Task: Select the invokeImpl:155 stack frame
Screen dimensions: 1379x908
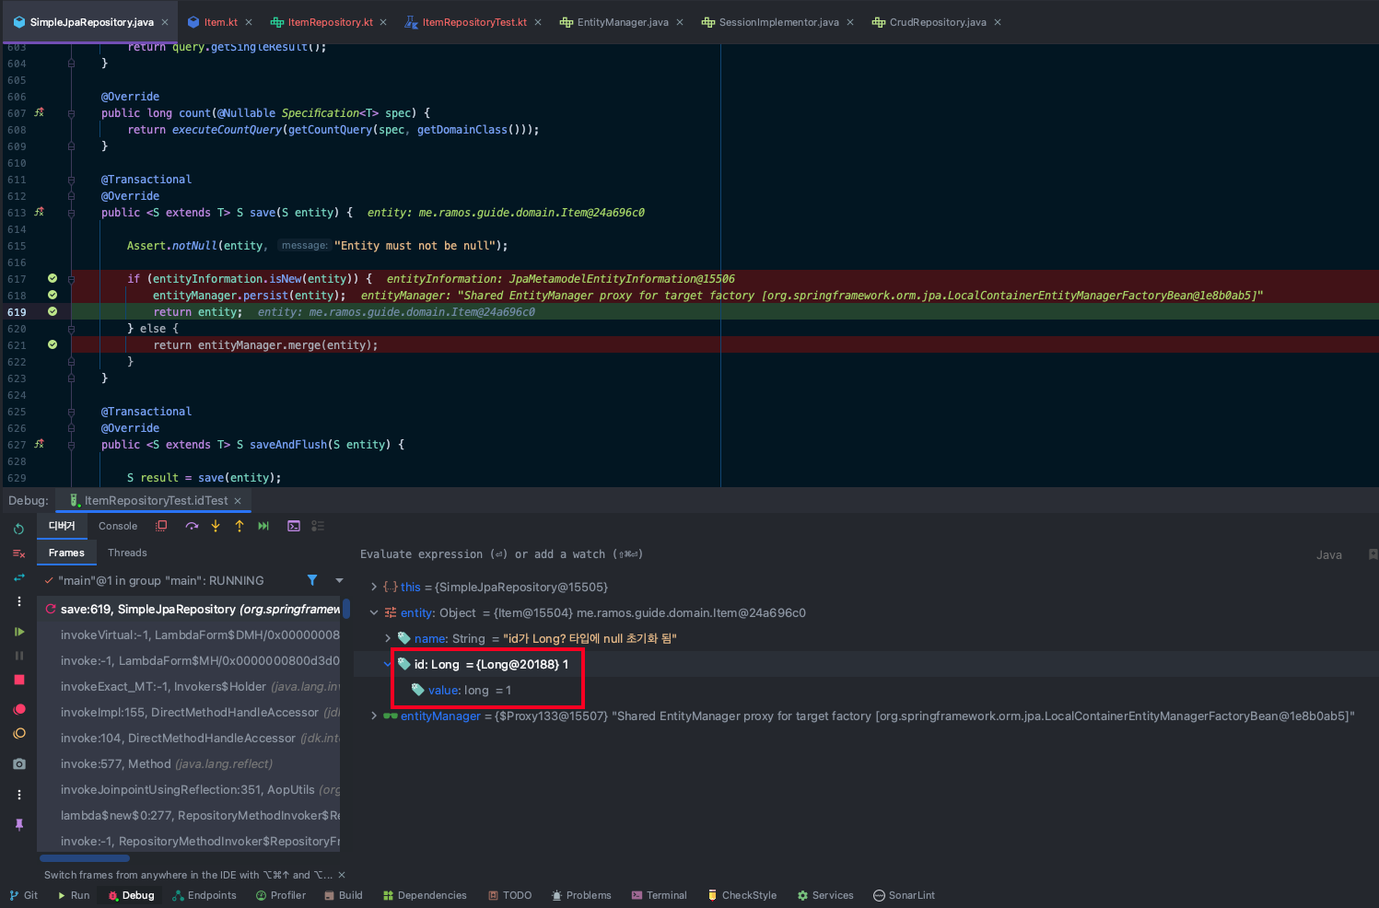Action: [x=189, y=712]
